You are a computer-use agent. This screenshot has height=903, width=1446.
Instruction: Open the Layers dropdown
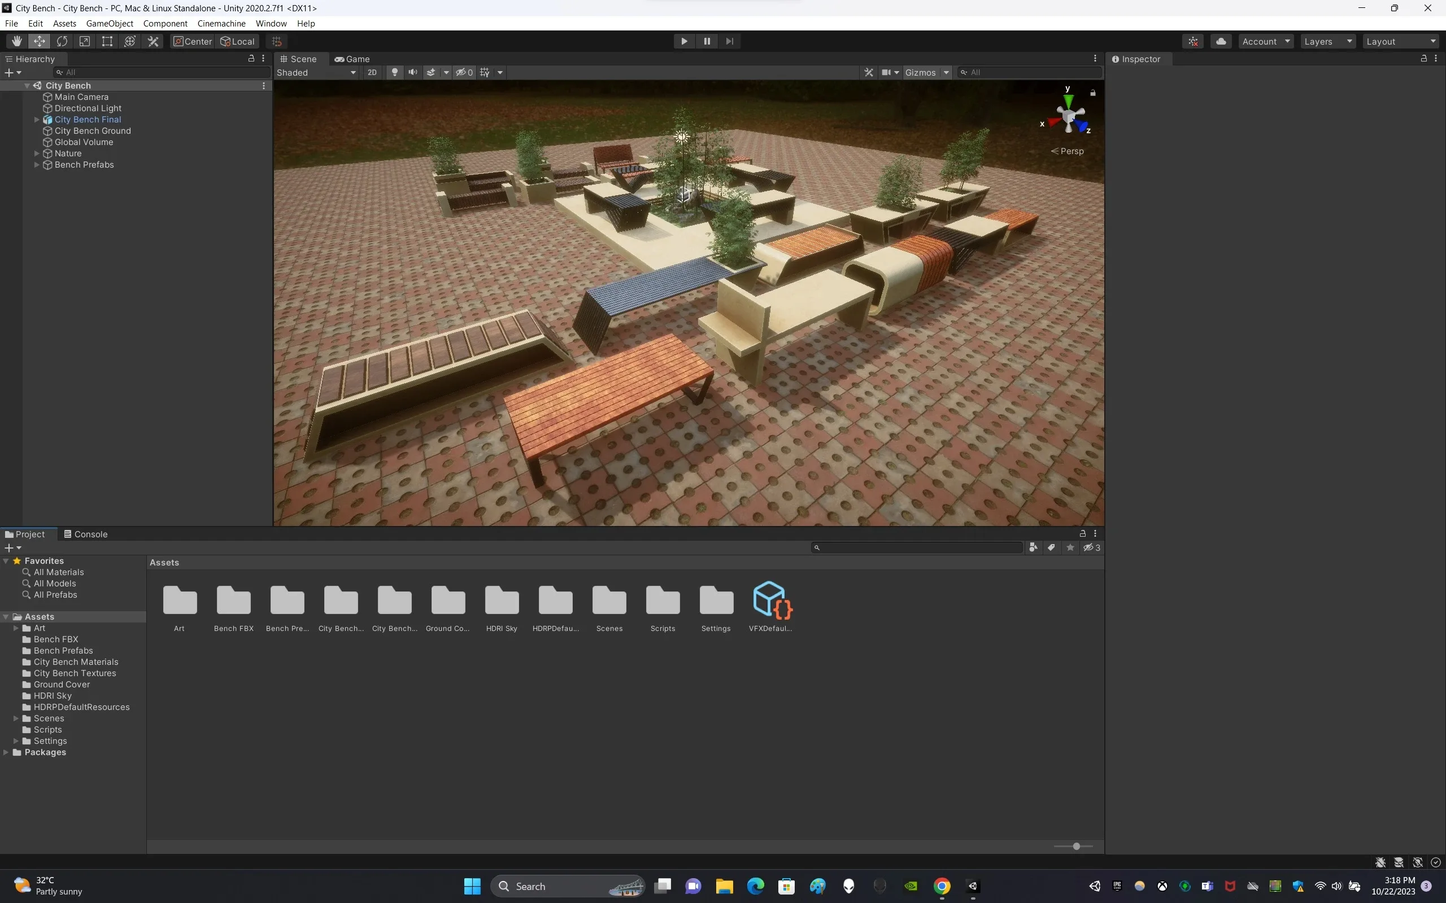tap(1329, 41)
